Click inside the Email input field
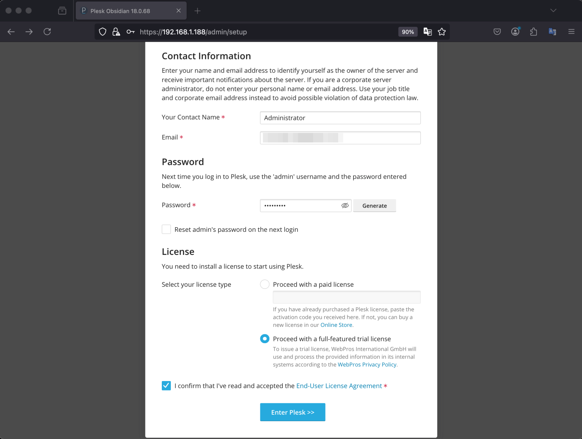Screen dimensions: 582x439 (340, 137)
